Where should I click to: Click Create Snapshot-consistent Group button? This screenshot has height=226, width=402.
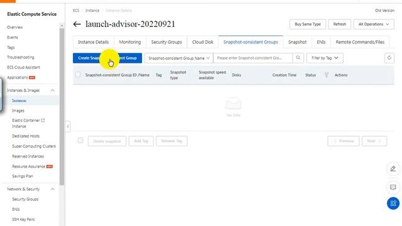[107, 58]
